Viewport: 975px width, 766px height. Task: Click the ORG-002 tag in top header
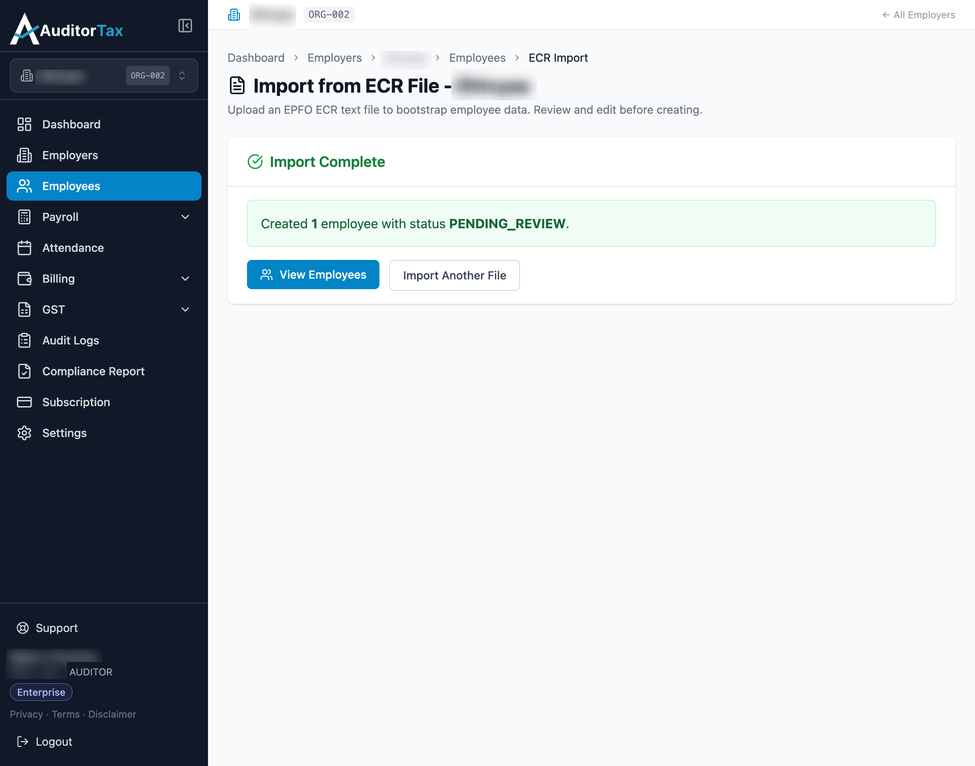coord(329,15)
